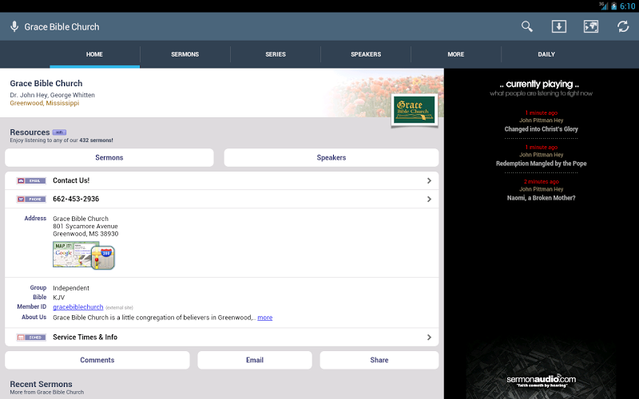Click the Independent group value
This screenshot has height=399, width=639.
pyautogui.click(x=71, y=288)
